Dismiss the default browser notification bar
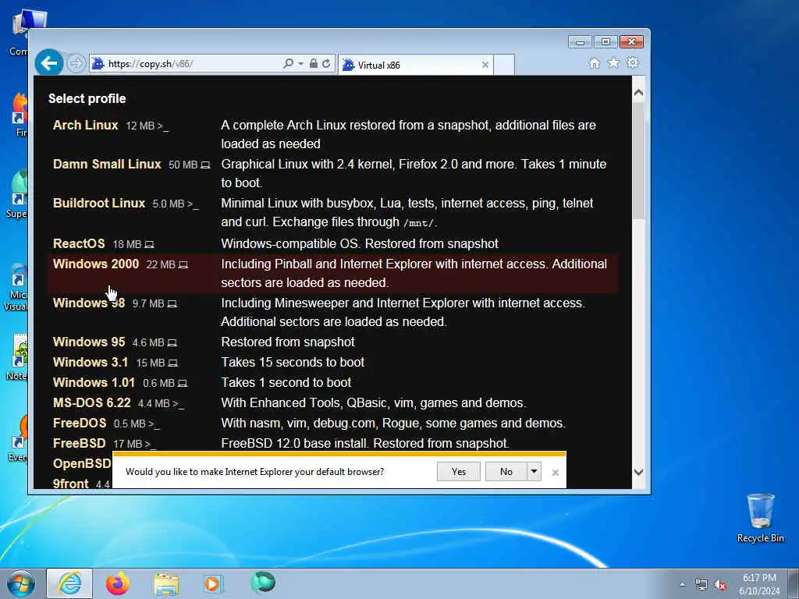Viewport: 799px width, 599px height. coord(556,473)
